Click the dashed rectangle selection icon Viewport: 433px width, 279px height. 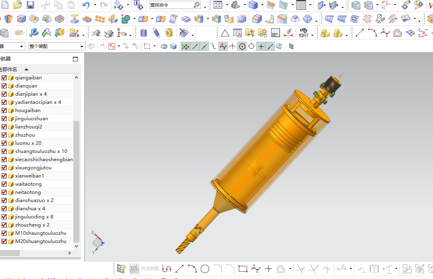[x=147, y=46]
